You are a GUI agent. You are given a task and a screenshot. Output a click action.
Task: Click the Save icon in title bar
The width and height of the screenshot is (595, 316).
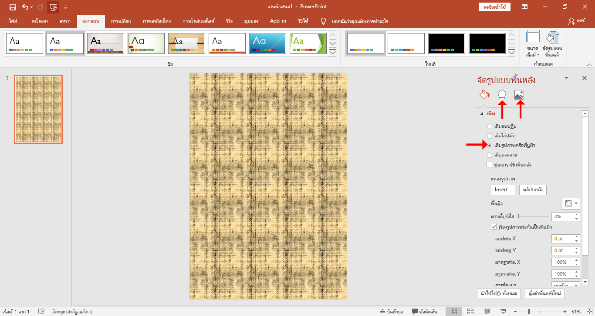click(x=12, y=7)
